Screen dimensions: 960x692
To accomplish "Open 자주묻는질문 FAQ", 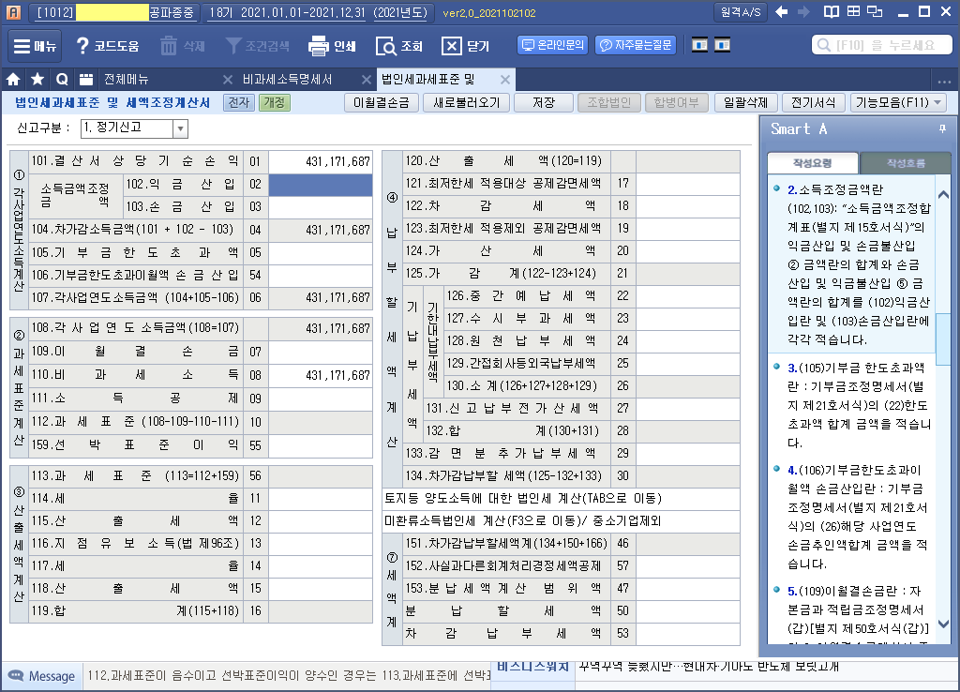I will (636, 45).
